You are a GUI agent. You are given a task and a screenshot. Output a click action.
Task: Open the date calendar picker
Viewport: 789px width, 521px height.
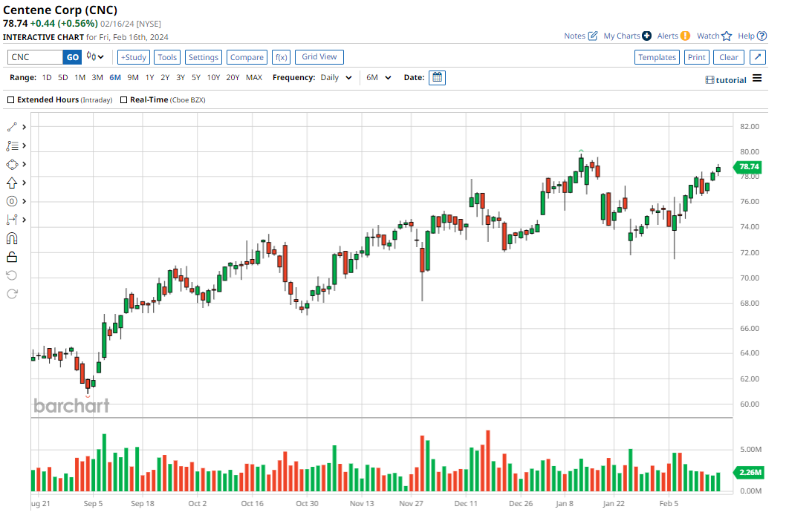click(437, 77)
